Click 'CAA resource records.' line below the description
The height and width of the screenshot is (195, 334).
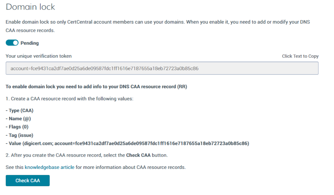coord(30,30)
